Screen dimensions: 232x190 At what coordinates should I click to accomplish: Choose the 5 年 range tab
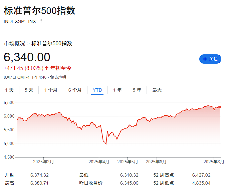137,90
